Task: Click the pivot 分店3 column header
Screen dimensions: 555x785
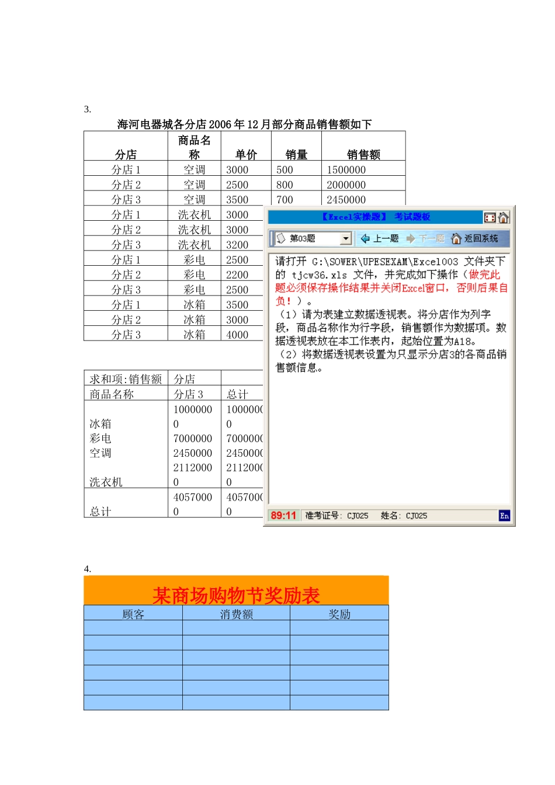Action: pos(189,394)
